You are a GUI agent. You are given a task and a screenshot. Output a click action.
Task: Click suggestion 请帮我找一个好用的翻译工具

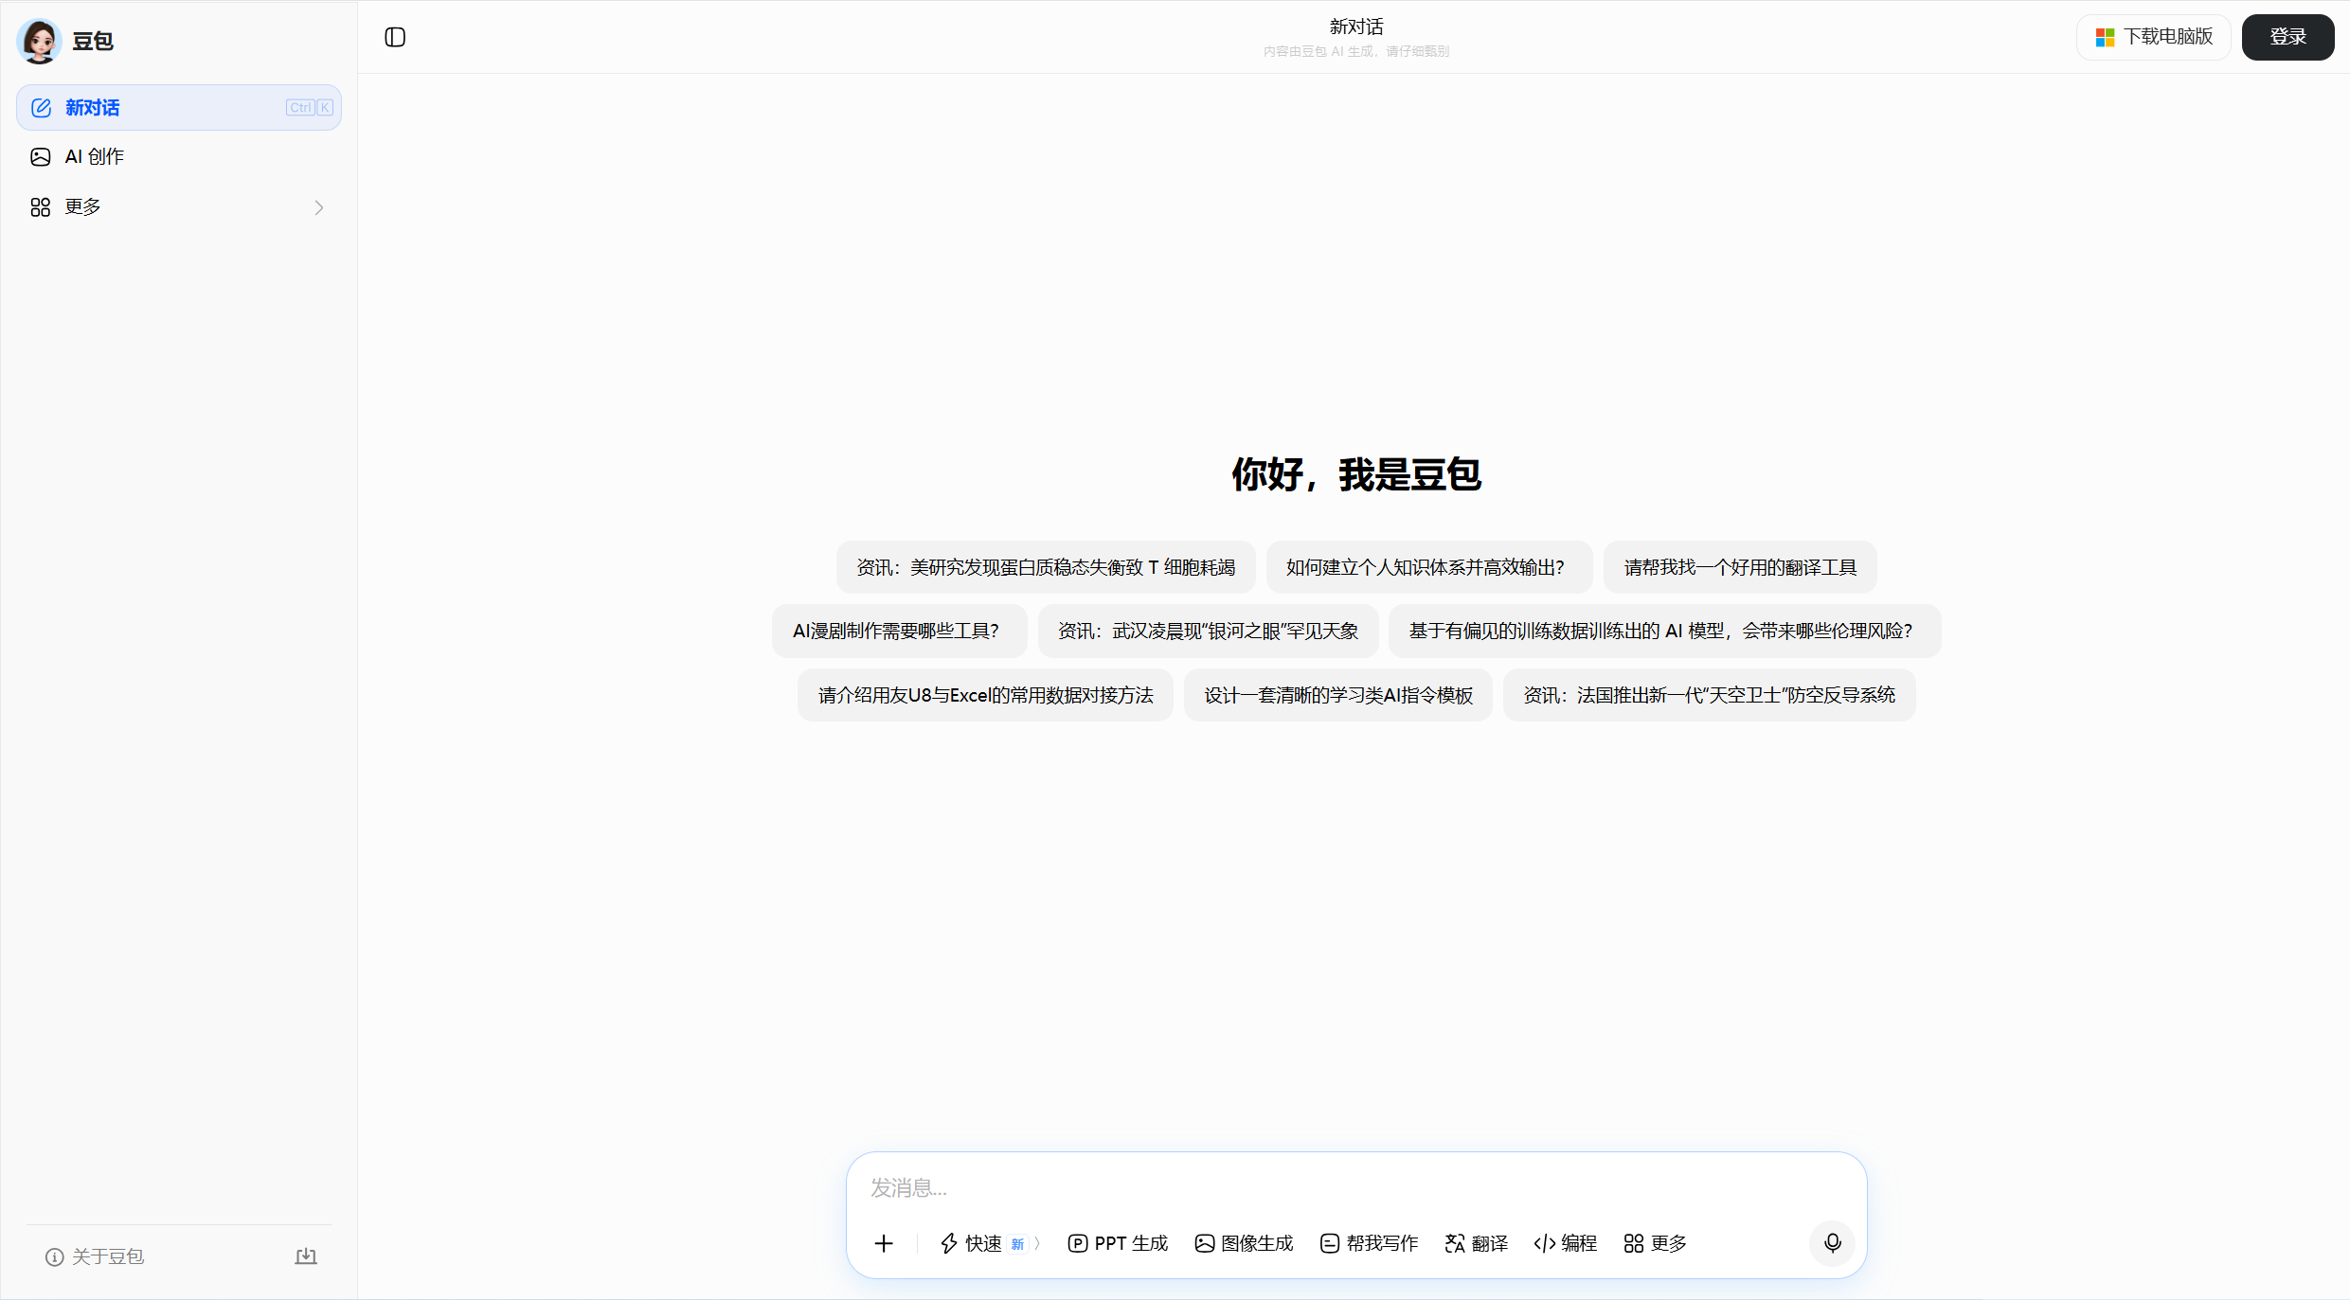coord(1740,567)
